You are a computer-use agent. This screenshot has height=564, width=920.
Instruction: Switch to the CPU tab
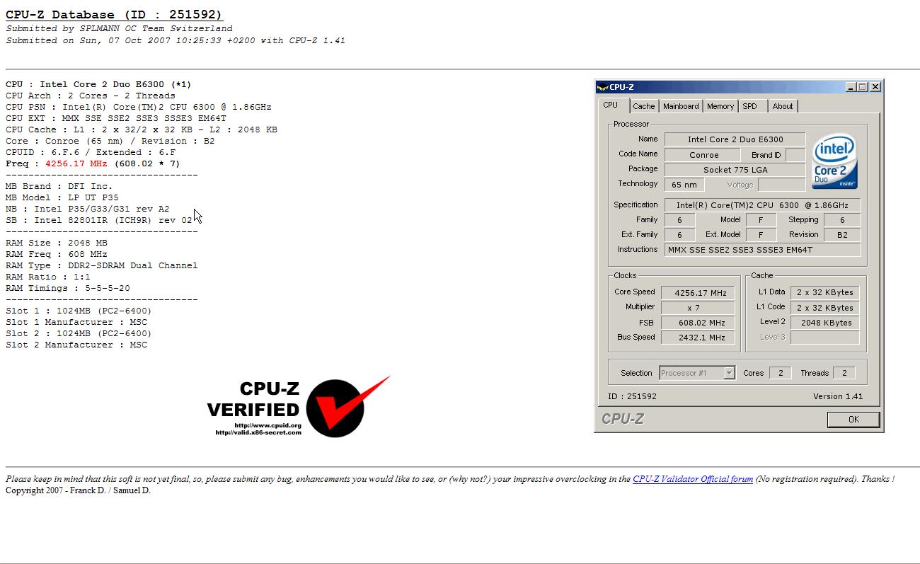(610, 105)
